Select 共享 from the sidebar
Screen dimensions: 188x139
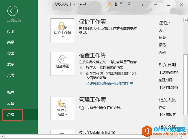(x=11, y=42)
